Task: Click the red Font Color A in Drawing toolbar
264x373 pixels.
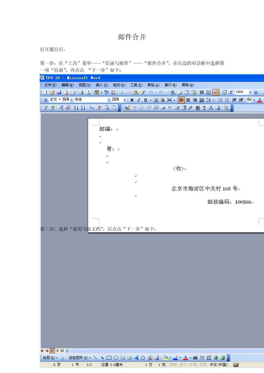Action: point(186,358)
